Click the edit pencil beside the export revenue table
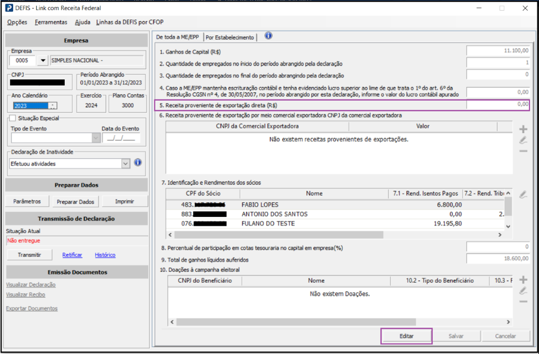Screen dimensions: 539x354 [523, 140]
